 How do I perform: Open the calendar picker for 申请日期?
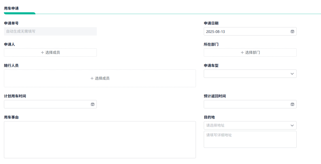(292, 31)
